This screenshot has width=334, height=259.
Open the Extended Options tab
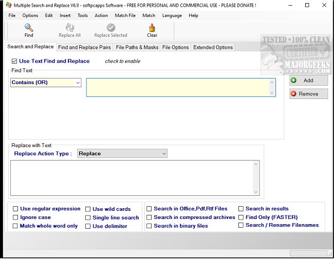pos(213,47)
